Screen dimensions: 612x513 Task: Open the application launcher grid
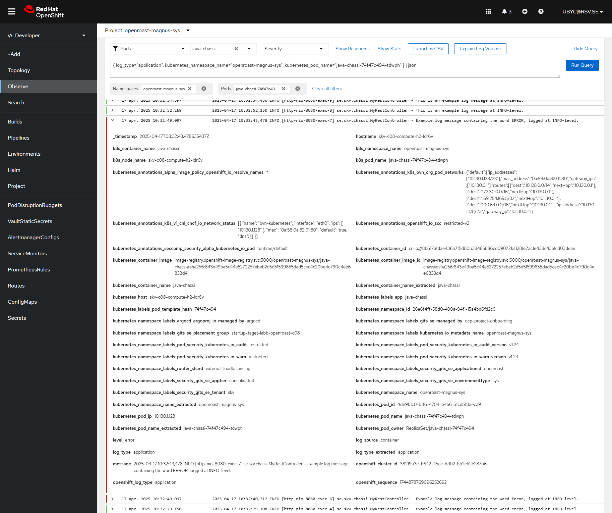click(488, 12)
